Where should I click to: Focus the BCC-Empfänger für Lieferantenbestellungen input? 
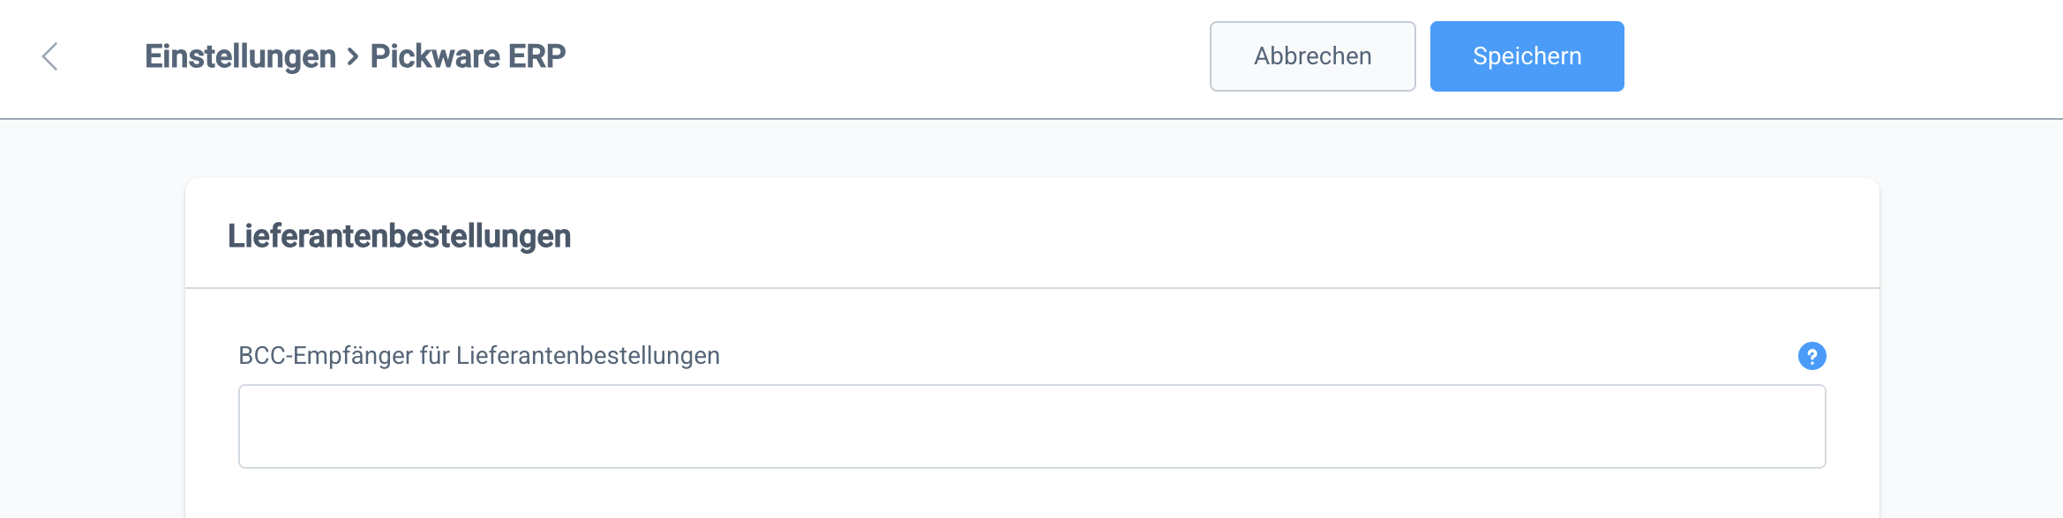[x=1031, y=426]
